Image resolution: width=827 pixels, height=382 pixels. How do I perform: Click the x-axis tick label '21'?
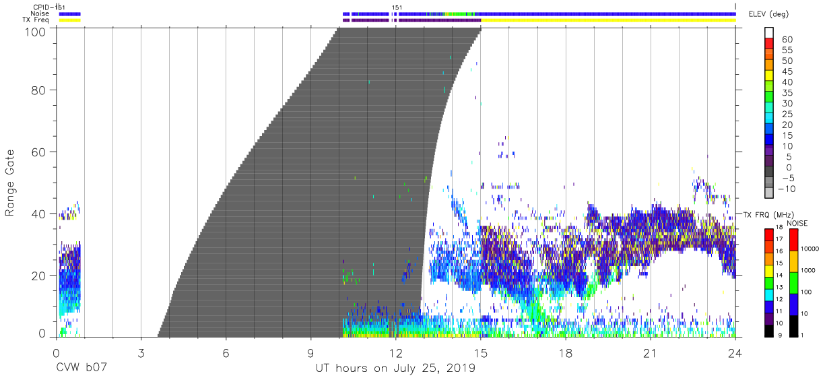[x=651, y=352]
